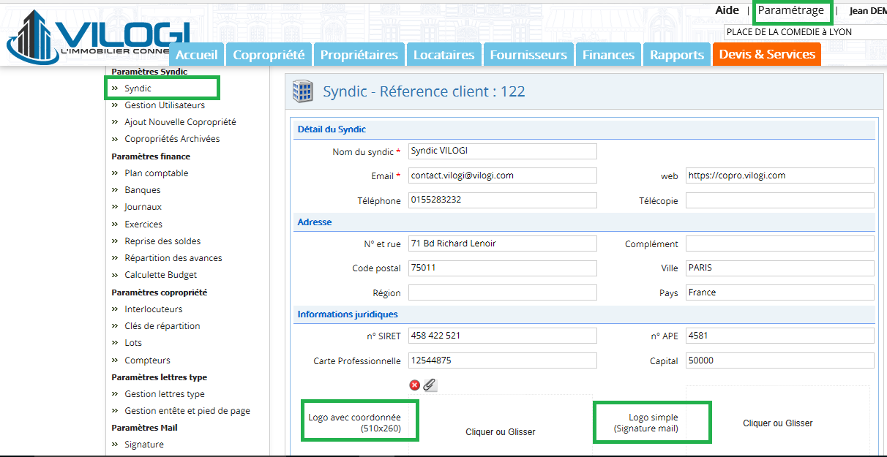Click the Email input field

point(503,175)
